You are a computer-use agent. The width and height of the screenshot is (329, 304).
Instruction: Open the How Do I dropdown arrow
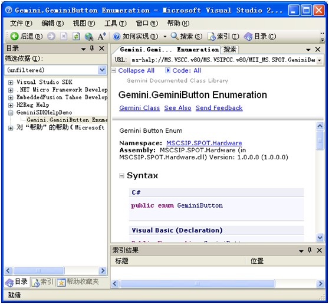(165, 37)
